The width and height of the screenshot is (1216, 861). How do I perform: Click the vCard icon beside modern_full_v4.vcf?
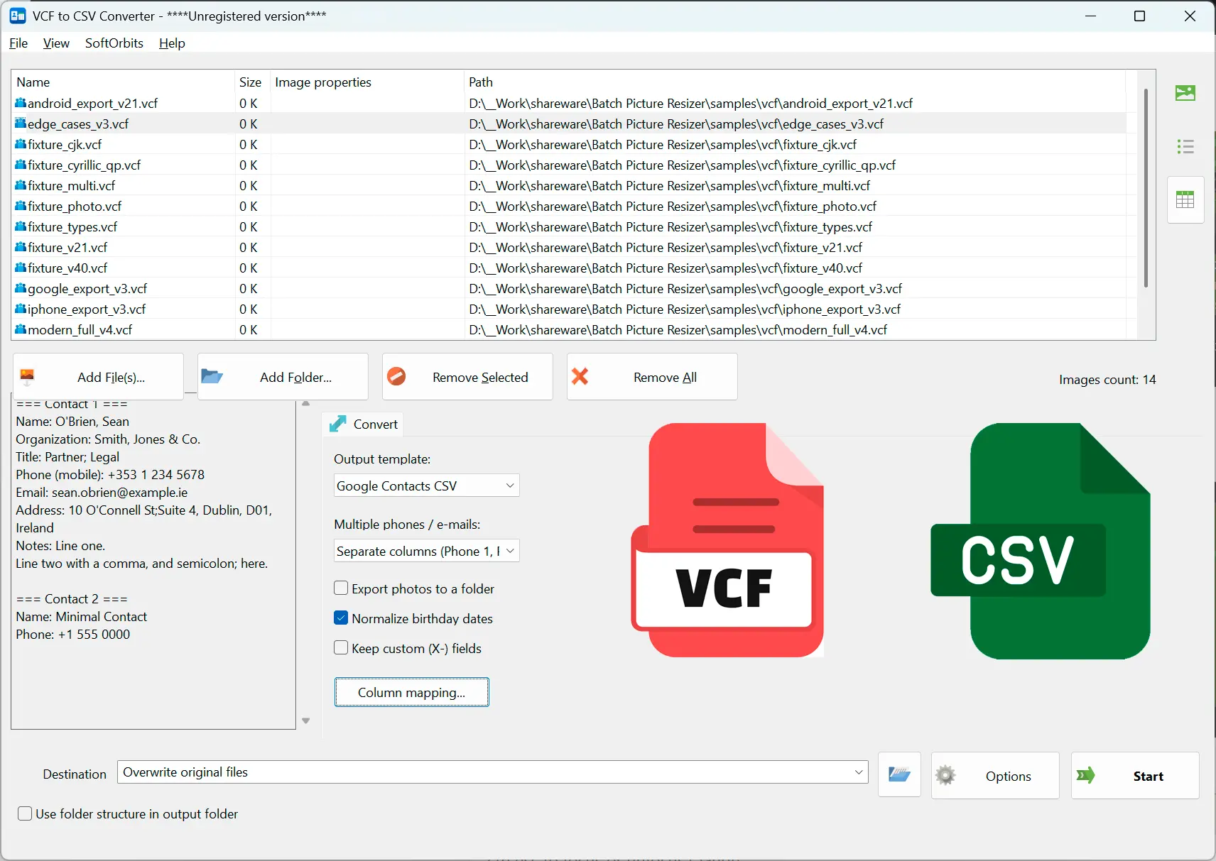tap(21, 329)
